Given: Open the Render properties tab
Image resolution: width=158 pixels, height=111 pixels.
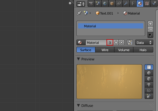Looking at the screenshot, I should pos(91,3).
